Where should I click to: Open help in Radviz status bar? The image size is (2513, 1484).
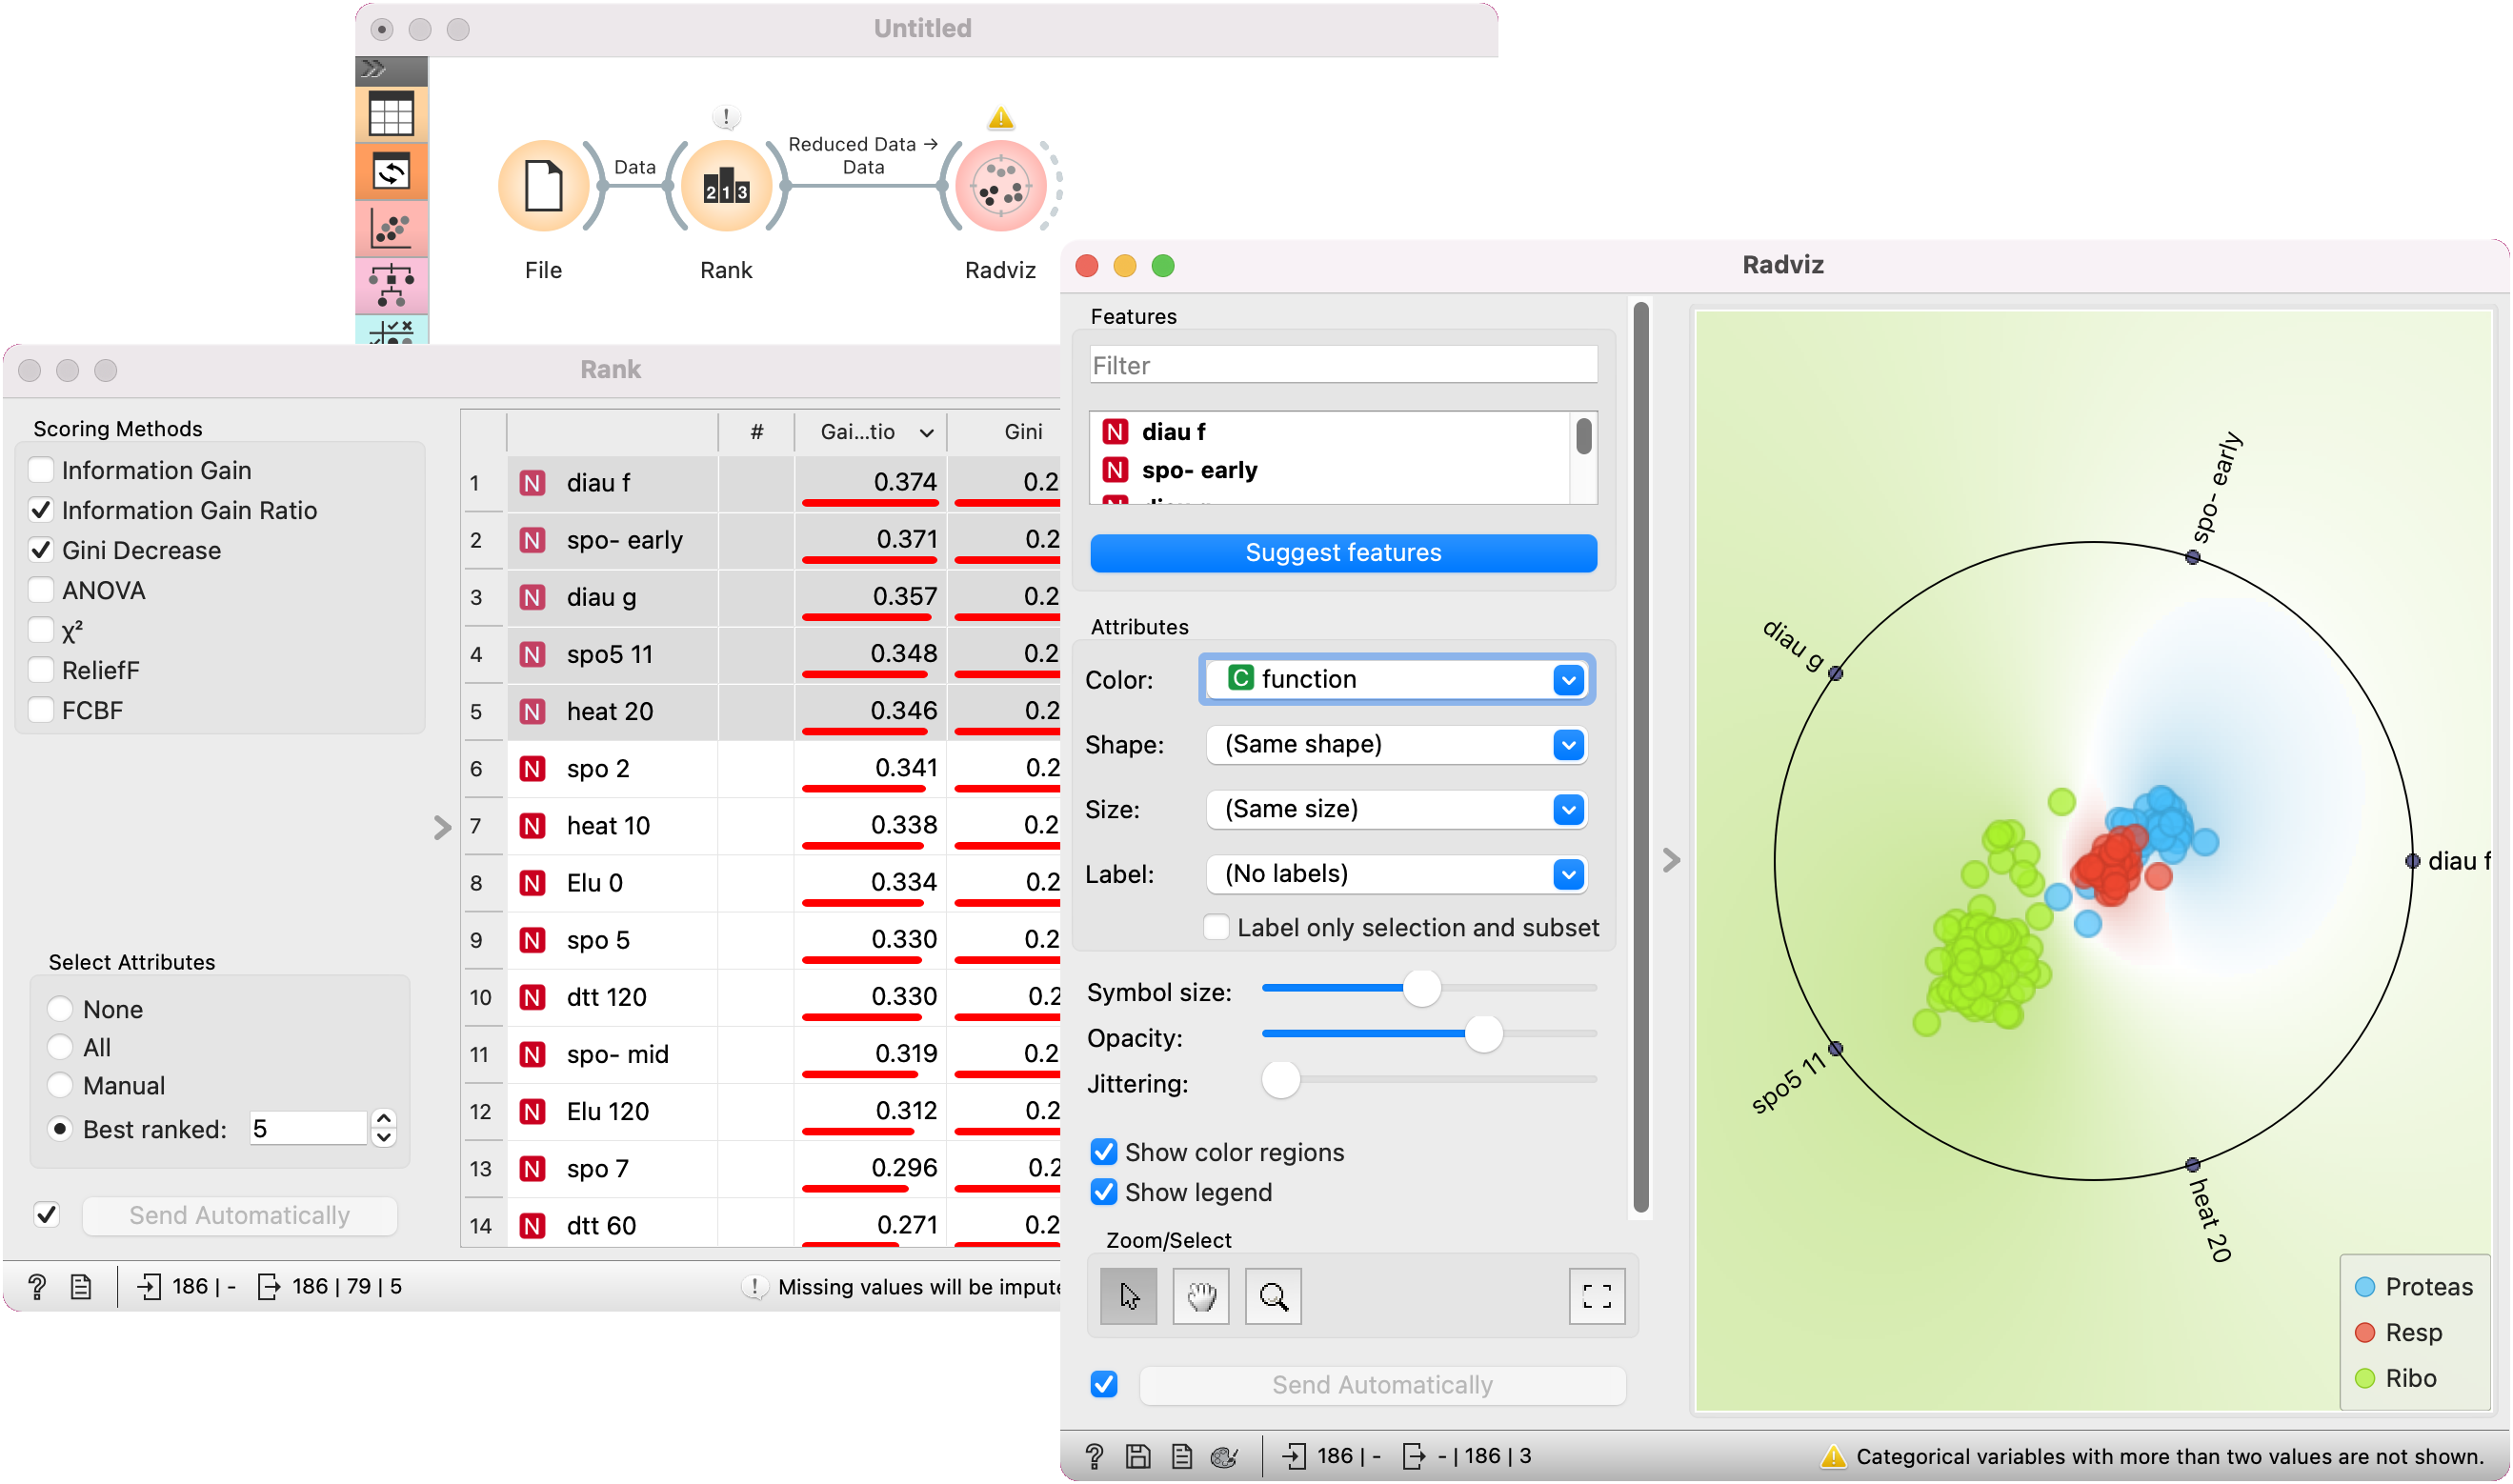(x=1094, y=1456)
